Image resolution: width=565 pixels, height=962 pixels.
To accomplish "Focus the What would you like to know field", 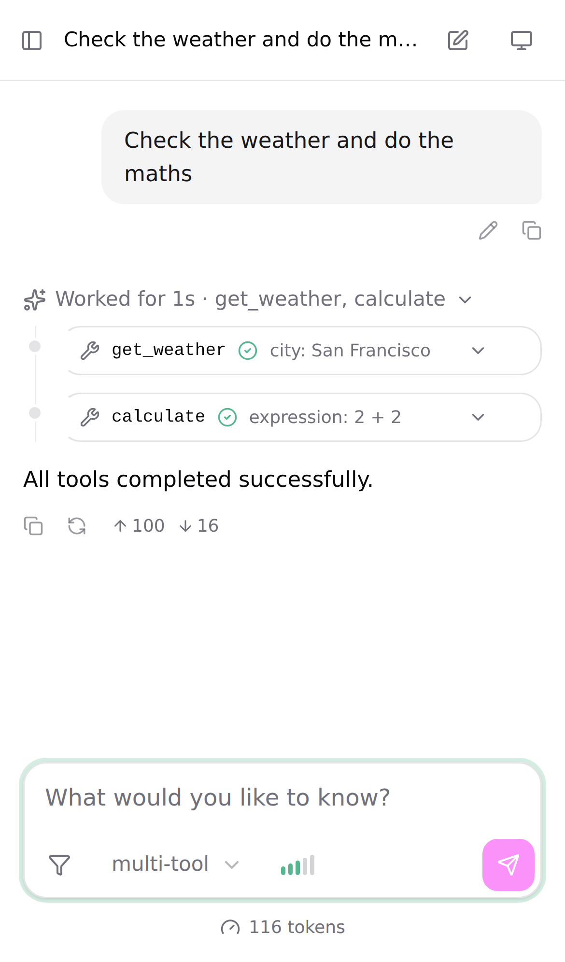I will 282,797.
